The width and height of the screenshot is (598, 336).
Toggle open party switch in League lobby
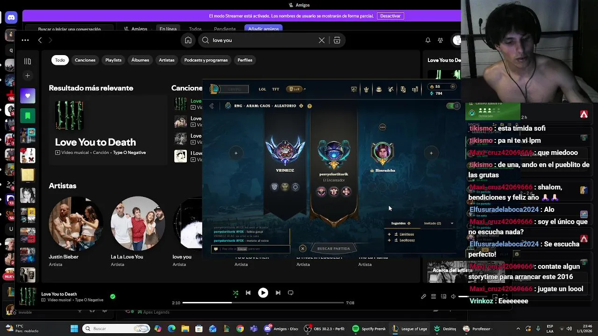[x=452, y=106]
